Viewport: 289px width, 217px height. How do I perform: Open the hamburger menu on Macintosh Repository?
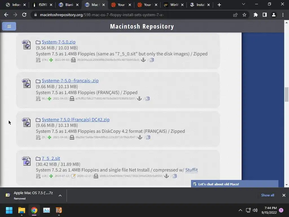(9, 26)
